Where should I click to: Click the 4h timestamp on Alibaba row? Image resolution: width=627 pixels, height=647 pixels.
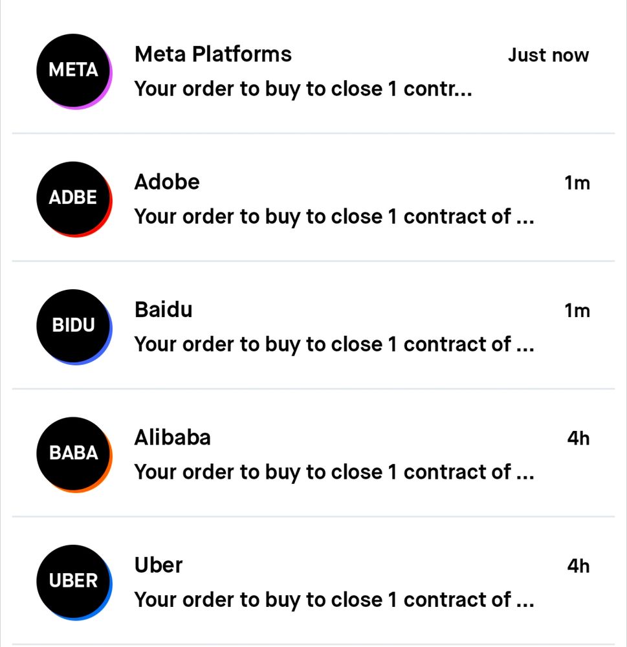[x=578, y=439]
